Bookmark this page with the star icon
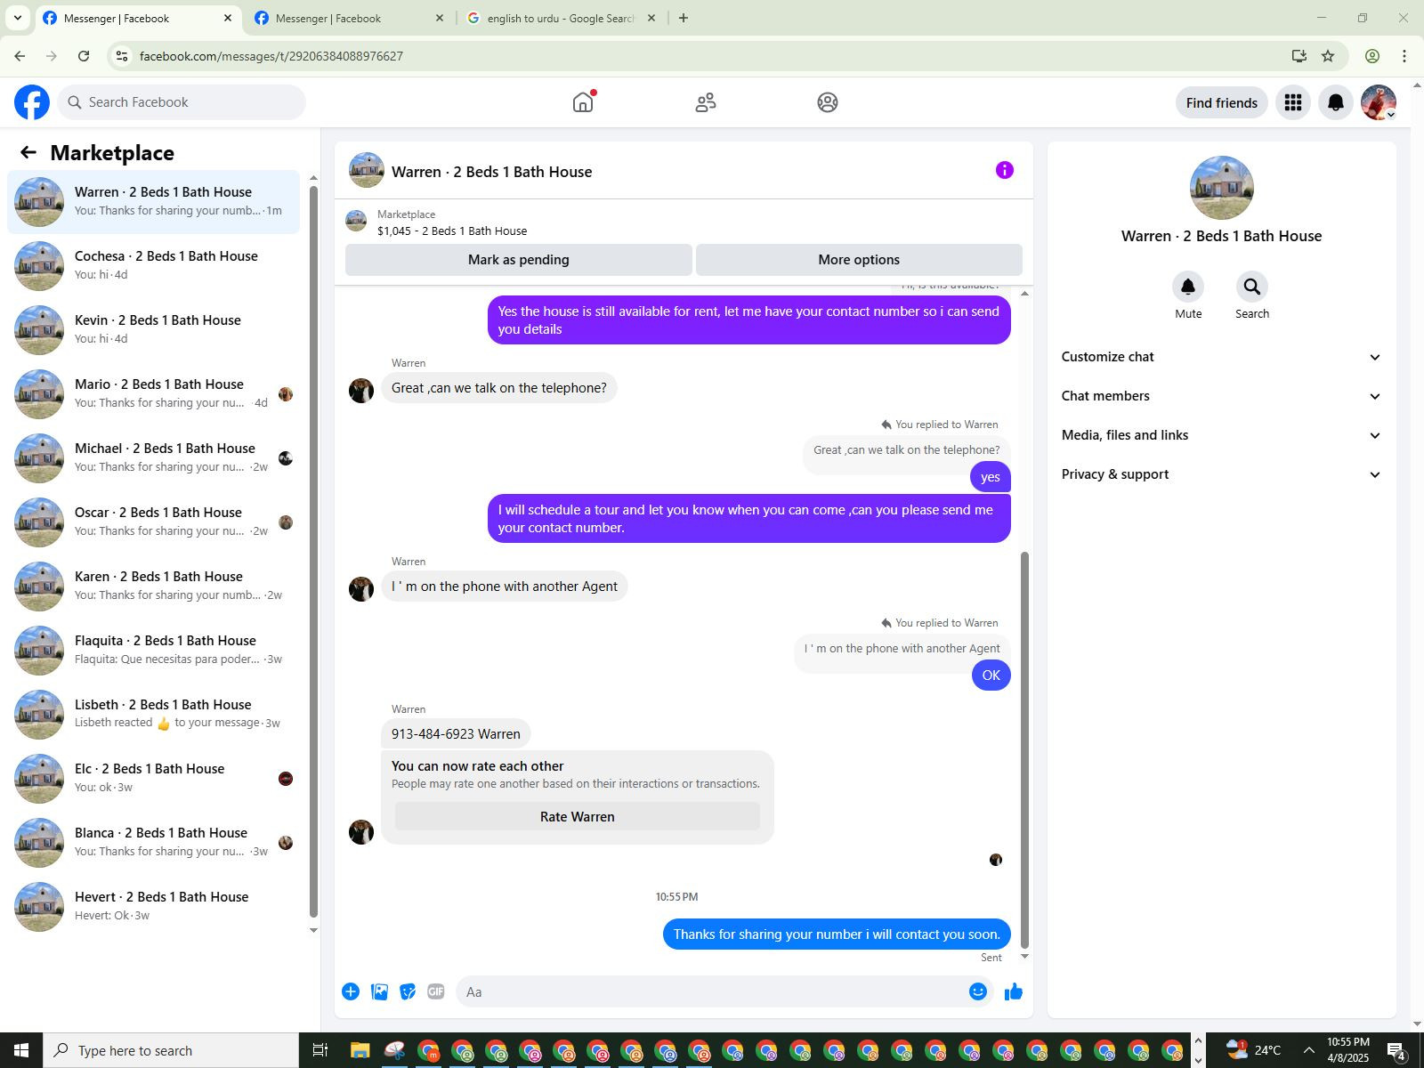Viewport: 1424px width, 1068px height. click(x=1328, y=56)
